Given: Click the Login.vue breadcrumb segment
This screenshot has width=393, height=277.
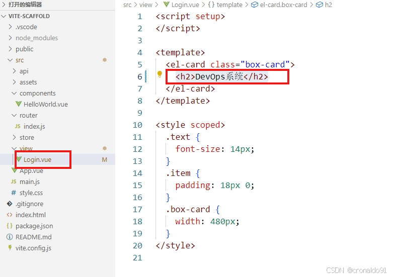Looking at the screenshot, I should [185, 5].
